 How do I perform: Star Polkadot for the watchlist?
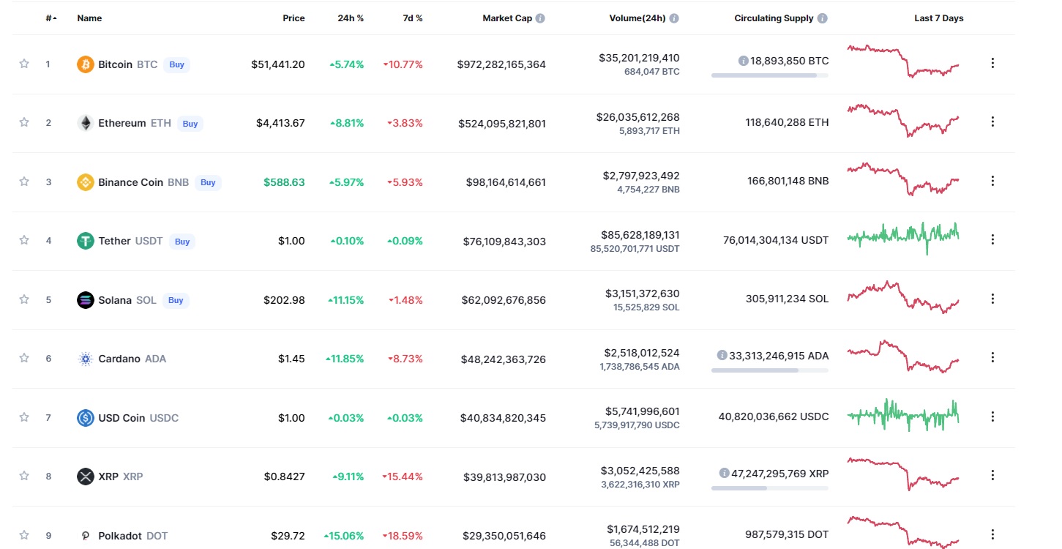(x=24, y=535)
